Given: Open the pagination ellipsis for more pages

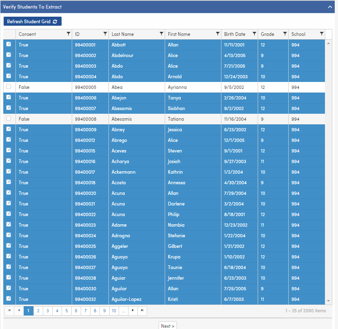Looking at the screenshot, I should click(x=123, y=311).
